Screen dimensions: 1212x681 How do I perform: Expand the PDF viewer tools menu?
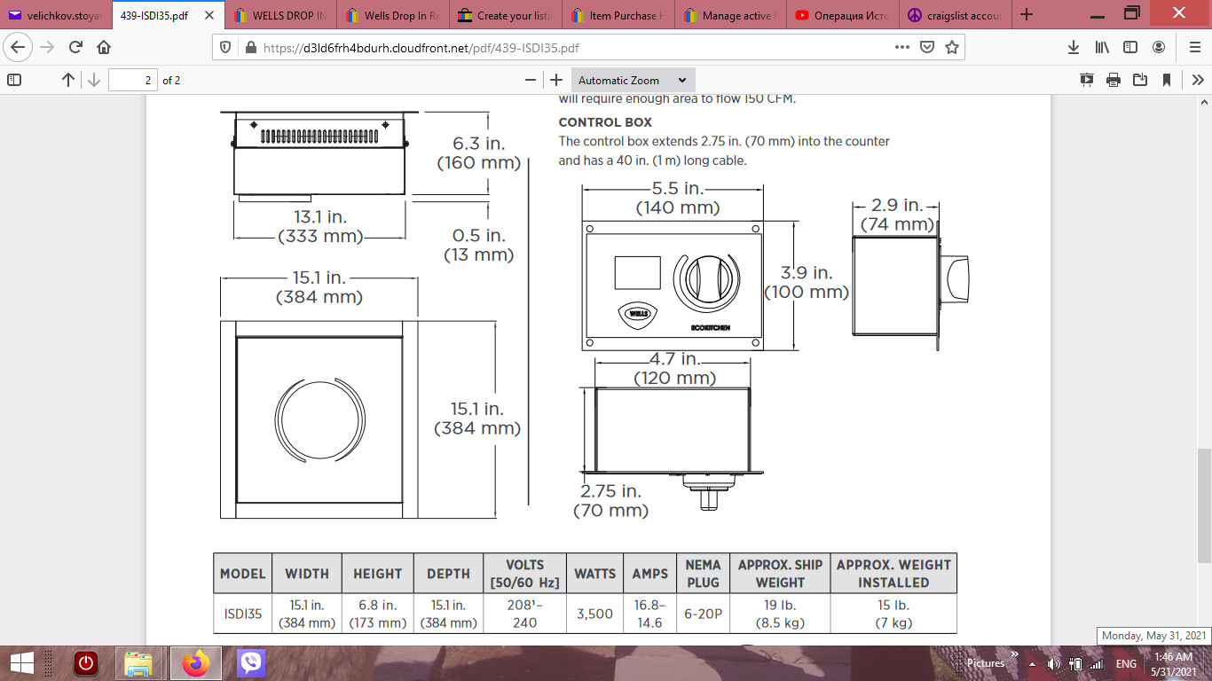pos(1197,80)
